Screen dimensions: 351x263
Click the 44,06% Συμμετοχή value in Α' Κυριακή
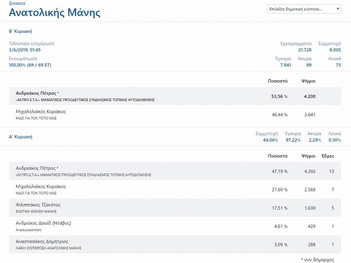(267, 140)
